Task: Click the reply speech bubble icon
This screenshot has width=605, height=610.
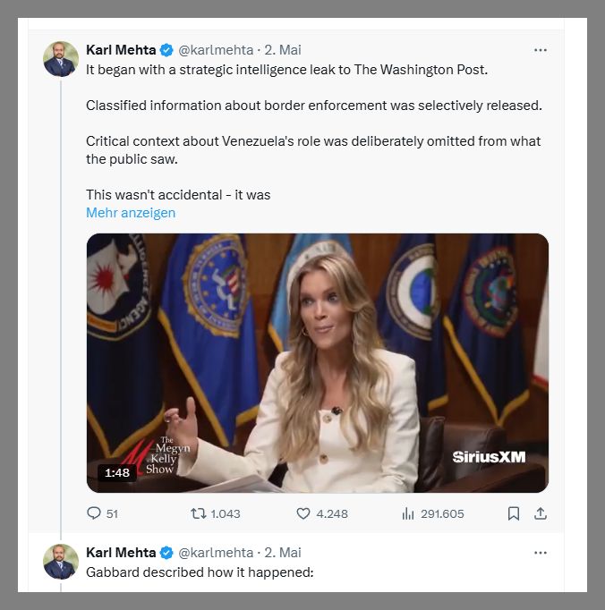Action: pyautogui.click(x=94, y=513)
